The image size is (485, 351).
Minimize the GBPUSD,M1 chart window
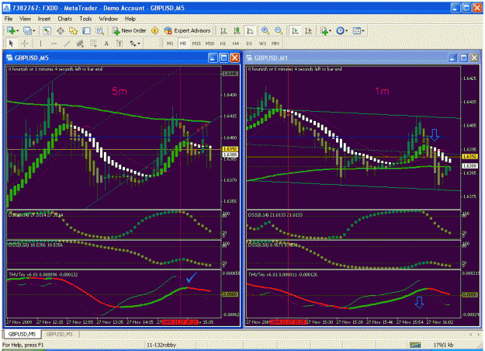tap(452, 58)
